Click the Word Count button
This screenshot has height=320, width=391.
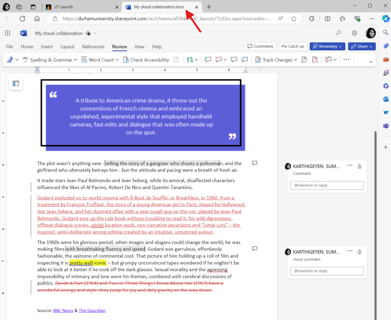[97, 60]
